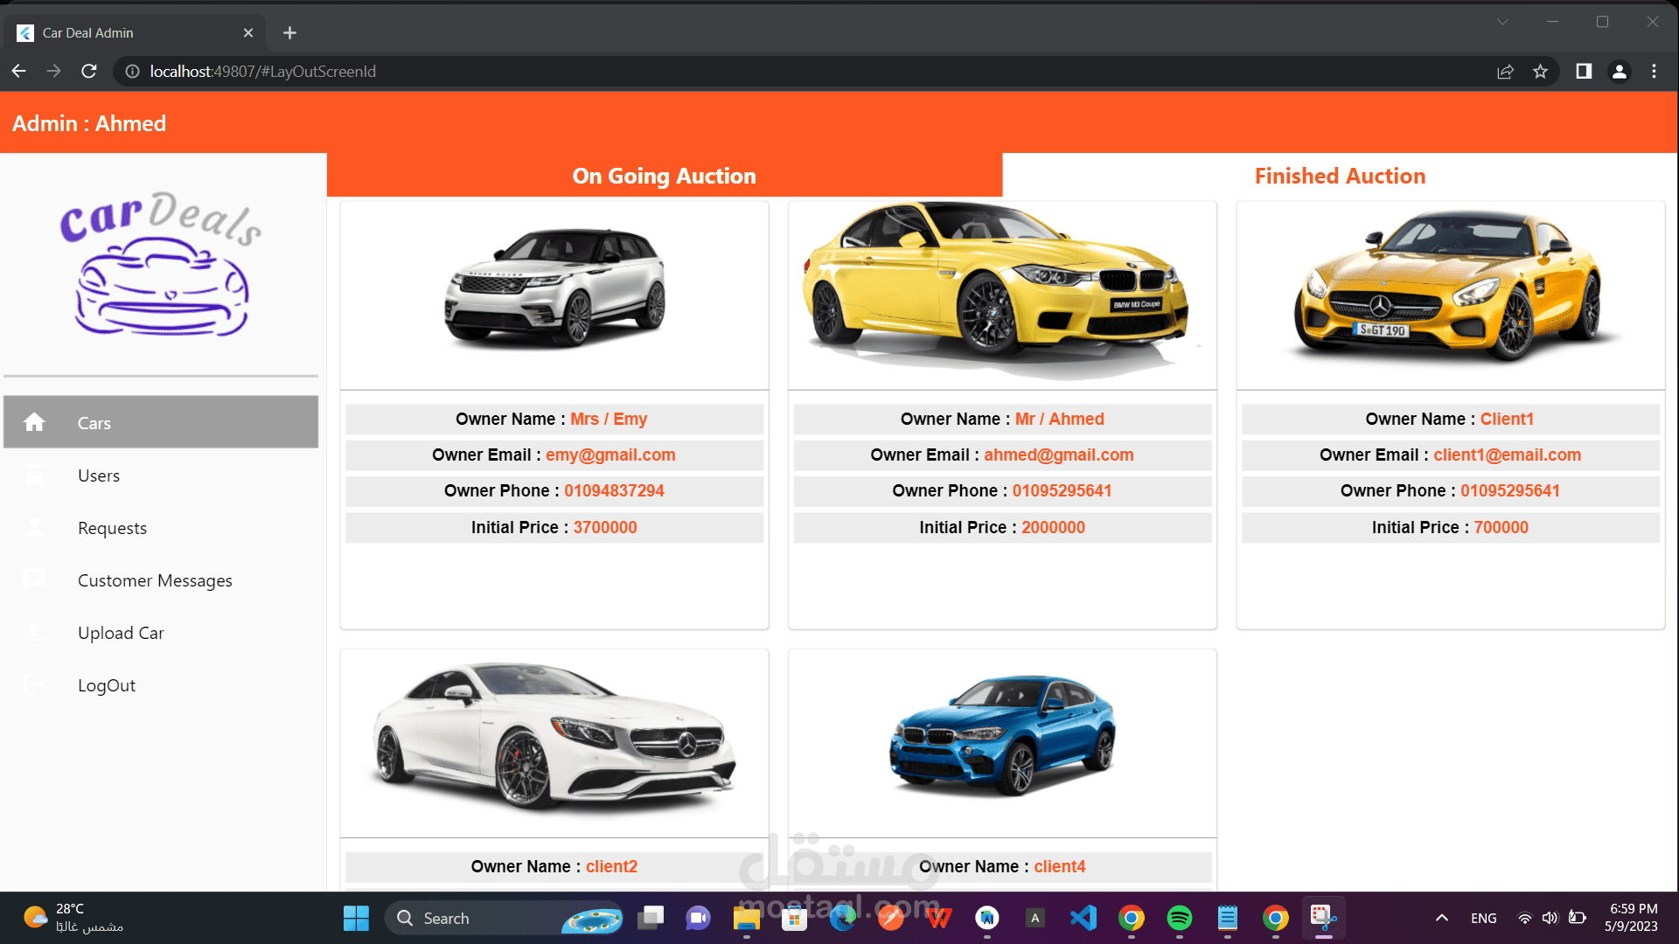1679x944 pixels.
Task: Open the silver Range Rover car image
Action: pyautogui.click(x=554, y=288)
